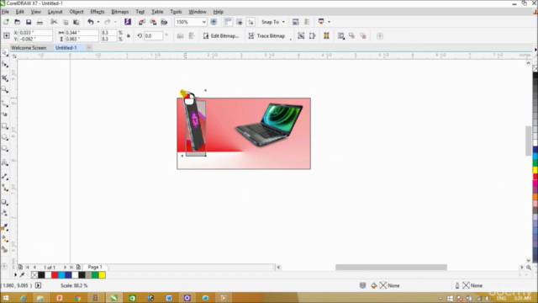This screenshot has height=303, width=538.
Task: Open the Bitmaps menu
Action: tap(119, 12)
